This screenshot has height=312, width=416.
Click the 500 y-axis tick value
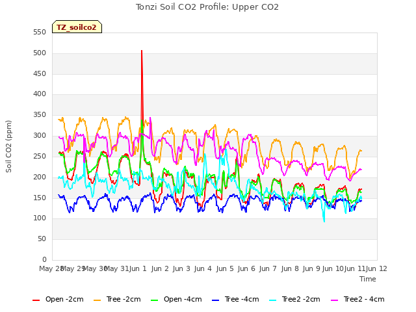pyautogui.click(x=40, y=53)
